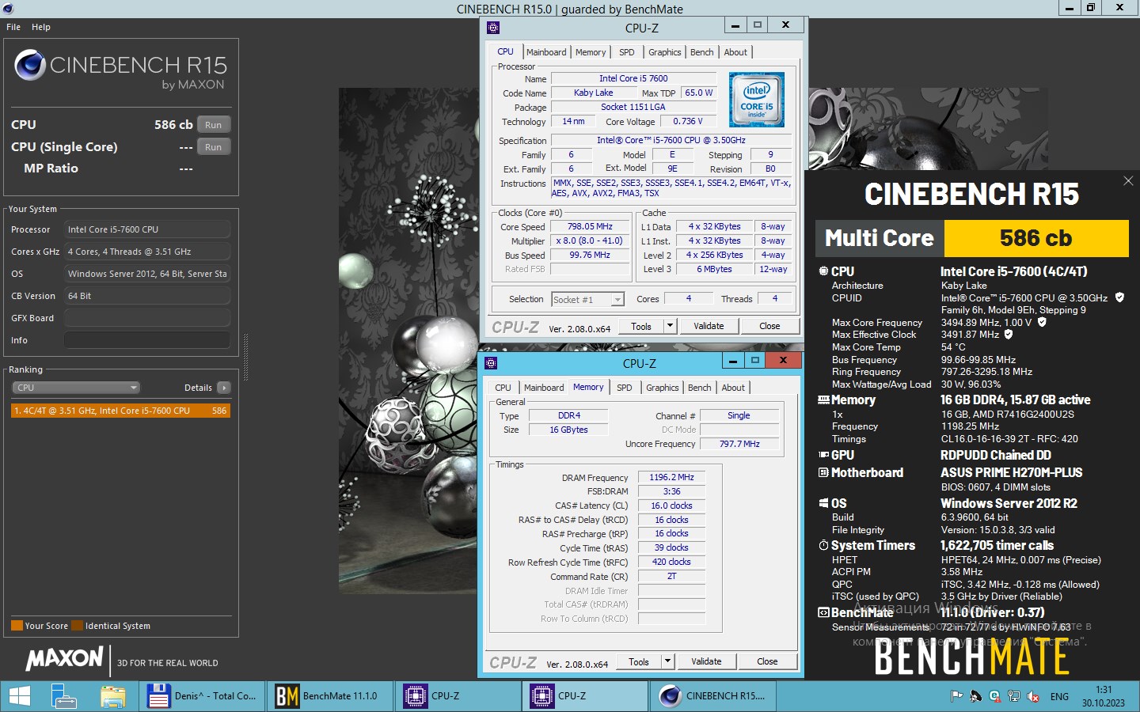This screenshot has width=1140, height=712.
Task: Click Validate in lower CPU-Z window
Action: tap(706, 661)
